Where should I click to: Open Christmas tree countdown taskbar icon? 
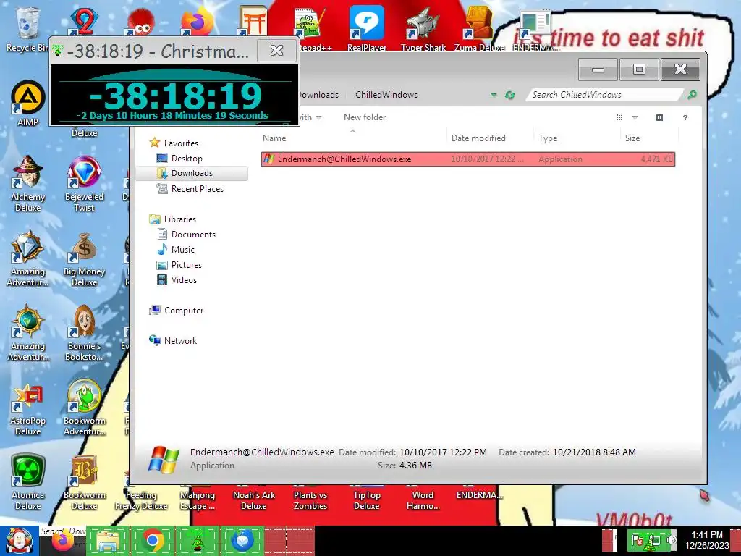(x=197, y=541)
